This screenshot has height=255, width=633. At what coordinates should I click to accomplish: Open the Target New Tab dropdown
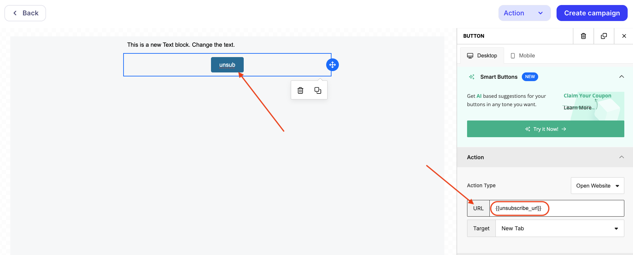tap(560, 228)
